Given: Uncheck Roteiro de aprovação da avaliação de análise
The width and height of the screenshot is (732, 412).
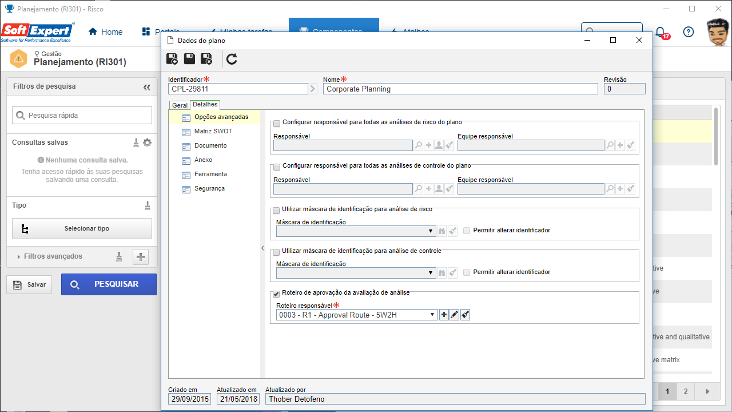Looking at the screenshot, I should 277,294.
